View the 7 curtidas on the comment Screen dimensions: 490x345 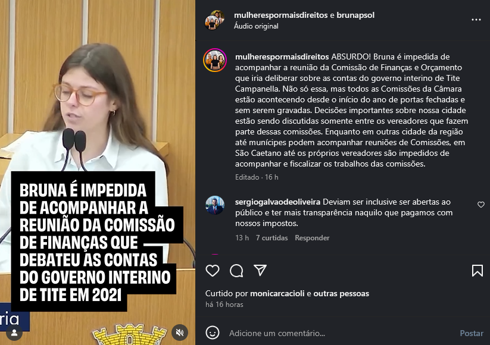tap(271, 238)
